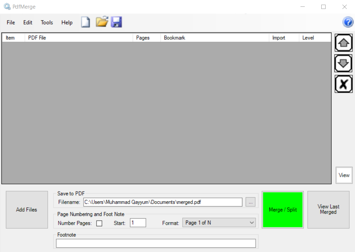Viewport: 355px width, 252px height.
Task: Create a new merge list
Action: coord(85,22)
